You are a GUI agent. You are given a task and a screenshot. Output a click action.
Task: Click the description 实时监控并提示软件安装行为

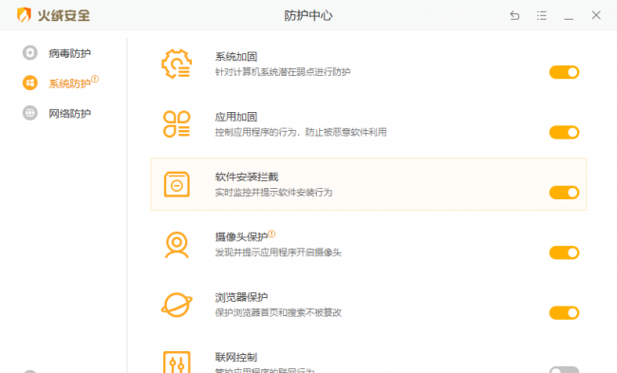(x=273, y=193)
